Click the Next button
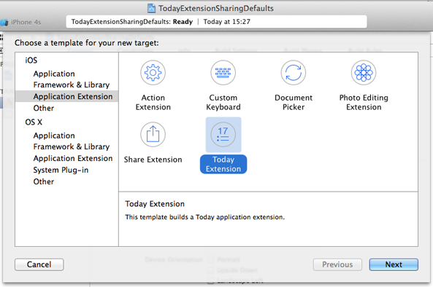The image size is (433, 287). (x=394, y=264)
